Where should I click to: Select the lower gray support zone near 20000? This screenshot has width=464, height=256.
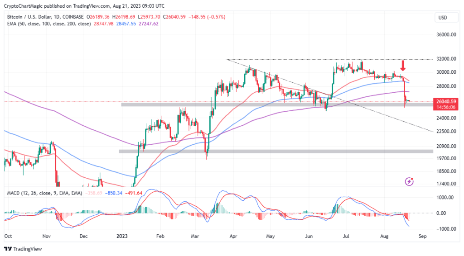coord(272,151)
